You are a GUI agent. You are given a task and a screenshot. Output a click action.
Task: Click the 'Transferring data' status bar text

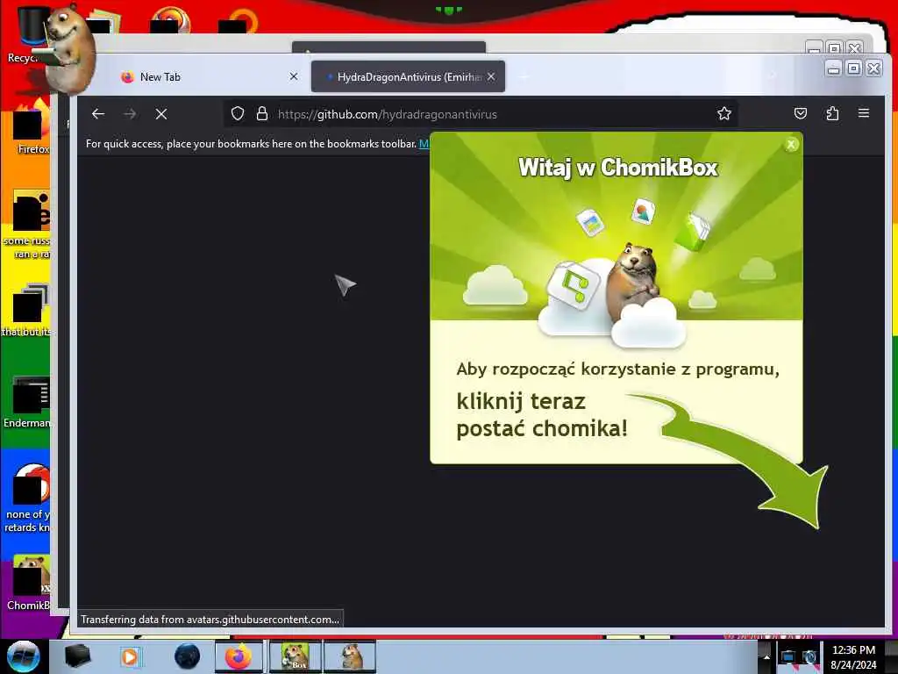pos(210,619)
